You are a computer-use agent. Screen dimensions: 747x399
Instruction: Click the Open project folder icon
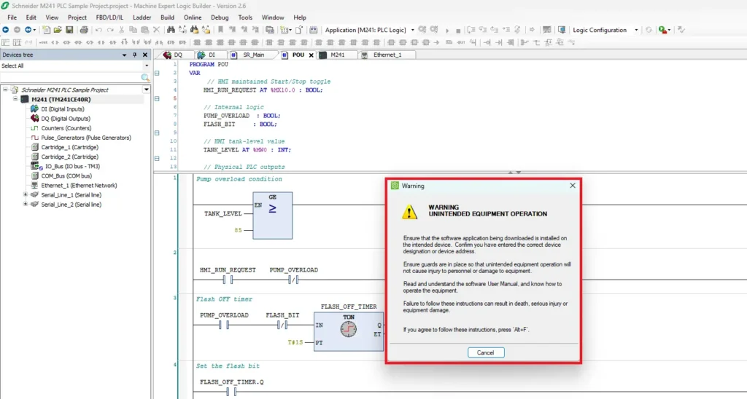(x=58, y=29)
